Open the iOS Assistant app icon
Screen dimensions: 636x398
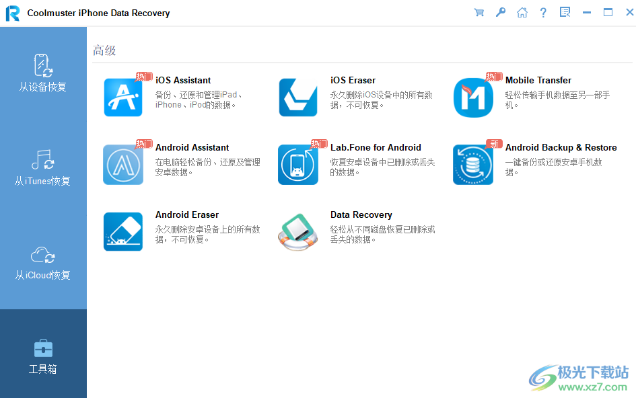[123, 97]
